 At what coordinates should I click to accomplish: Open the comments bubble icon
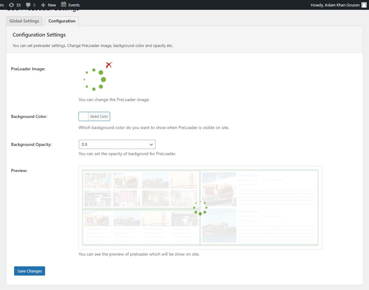(28, 5)
